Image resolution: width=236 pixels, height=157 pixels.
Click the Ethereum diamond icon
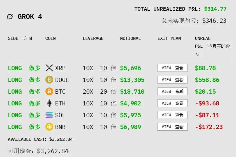coord(49,103)
